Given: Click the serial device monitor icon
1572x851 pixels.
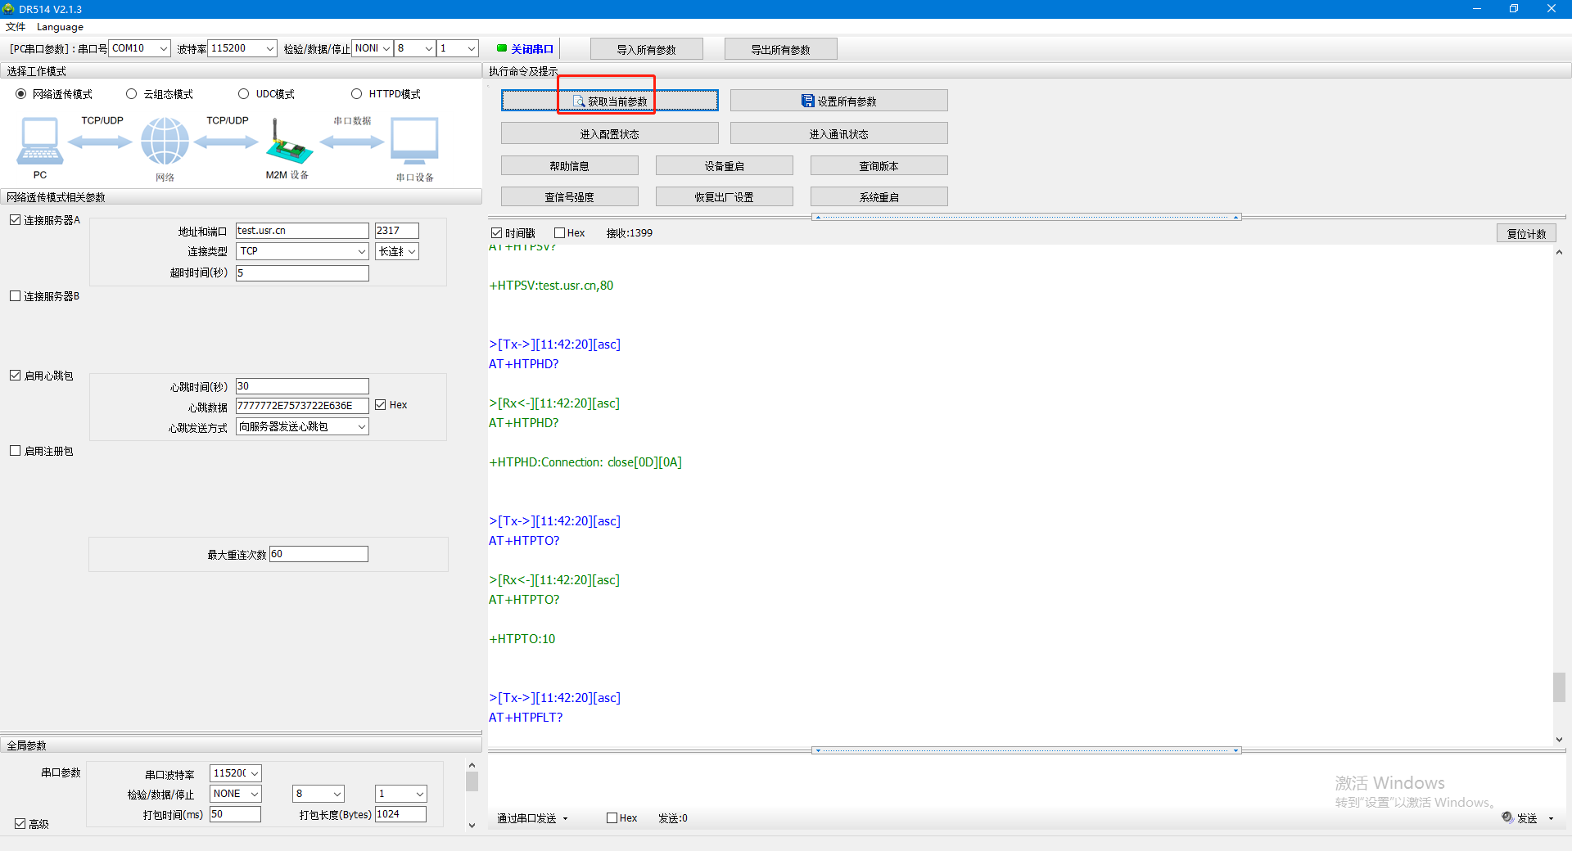Looking at the screenshot, I should (x=414, y=141).
